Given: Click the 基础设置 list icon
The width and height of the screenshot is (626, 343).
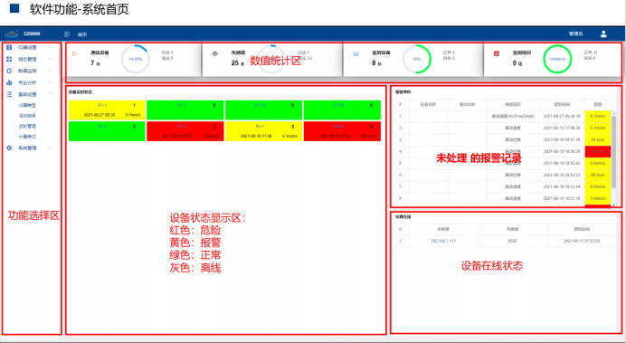Looking at the screenshot, I should 9,94.
